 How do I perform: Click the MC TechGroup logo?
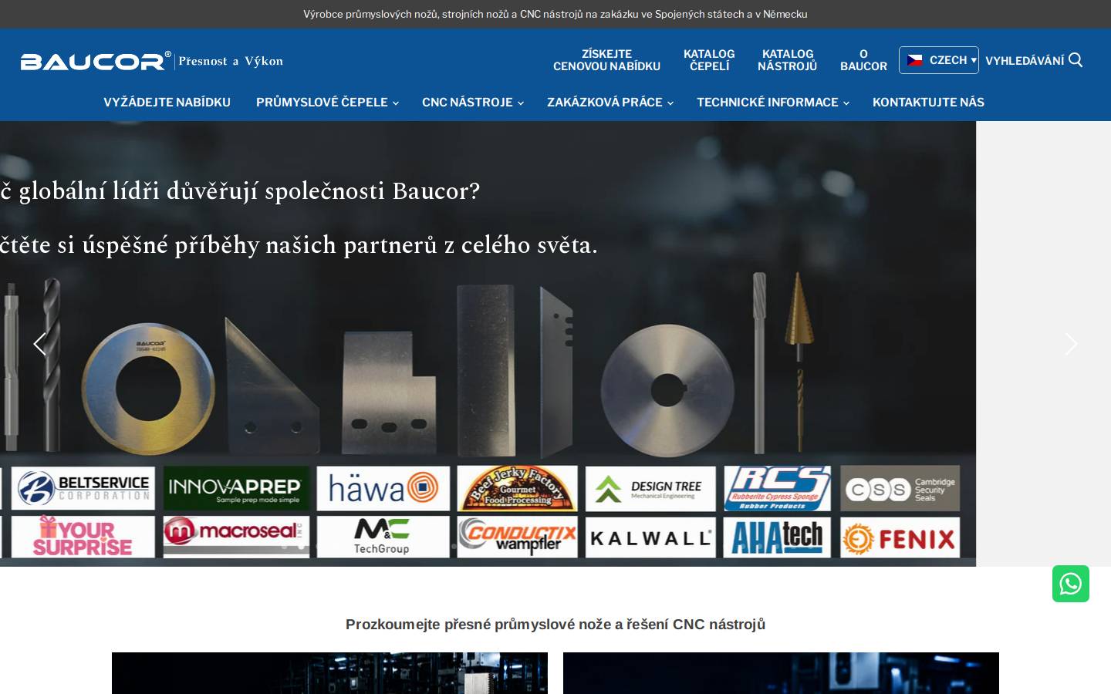click(383, 537)
